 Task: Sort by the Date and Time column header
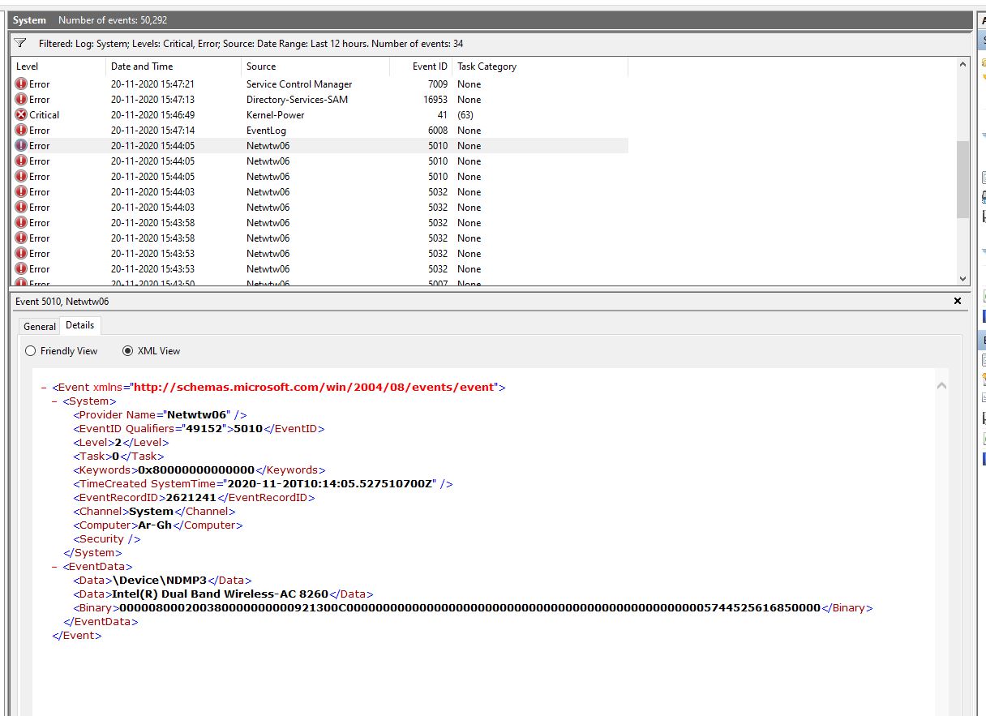coord(174,66)
